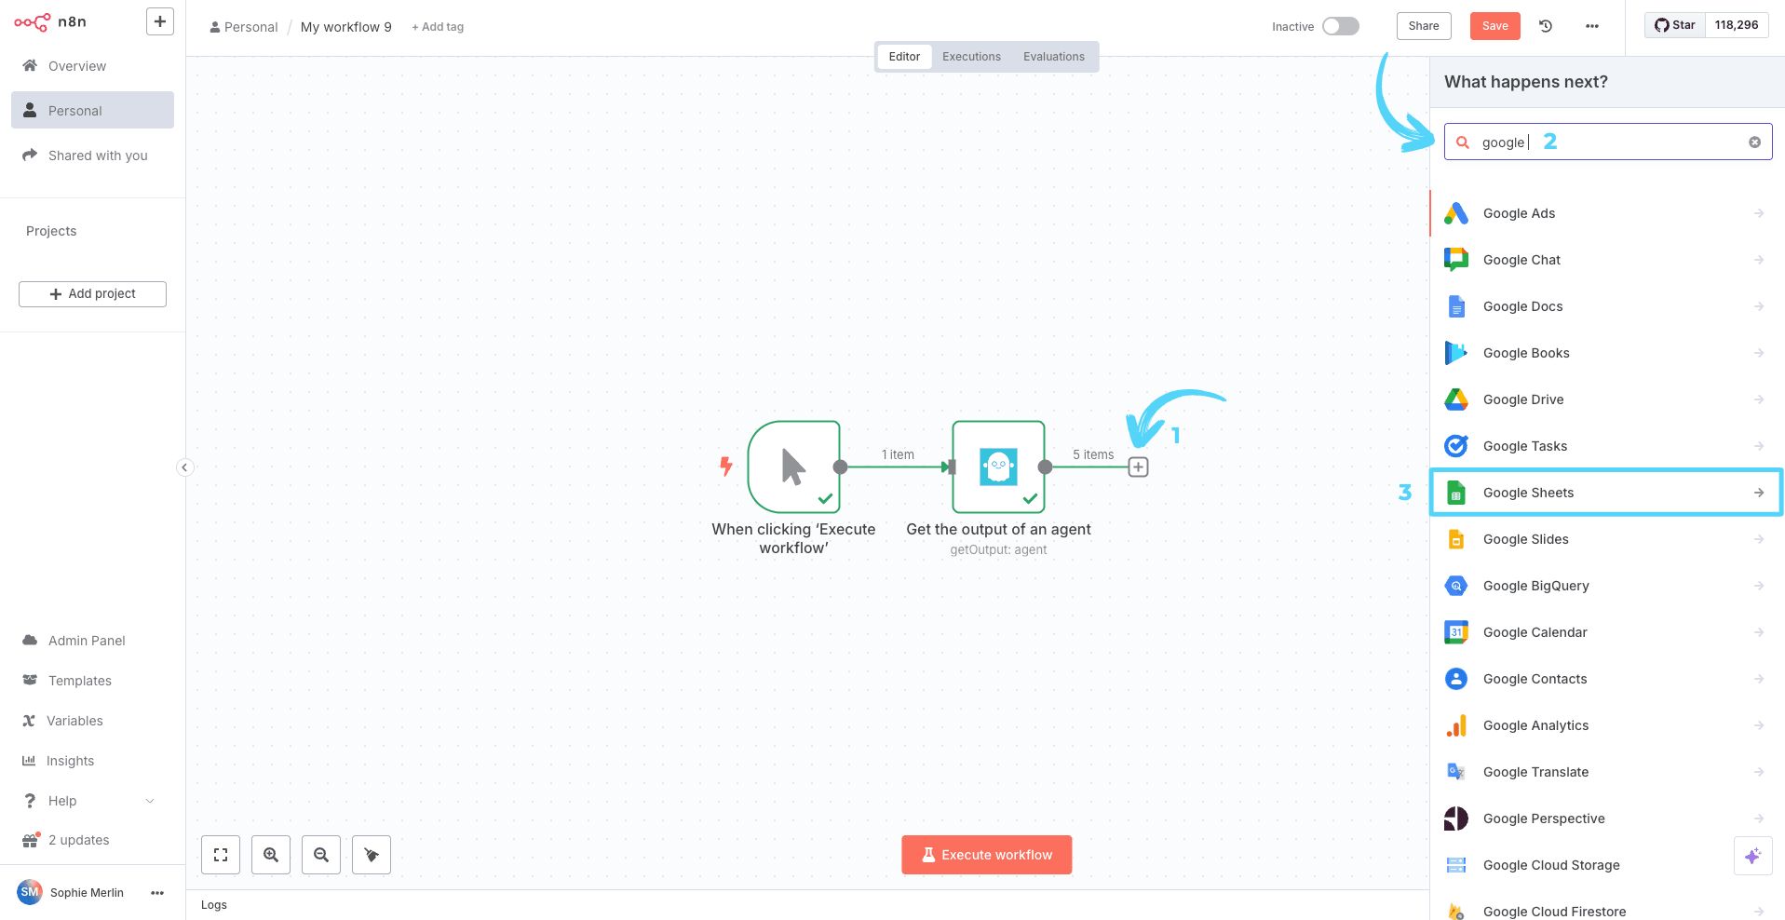This screenshot has width=1785, height=920.
Task: Click the zoom in magnifier icon
Action: [x=271, y=855]
